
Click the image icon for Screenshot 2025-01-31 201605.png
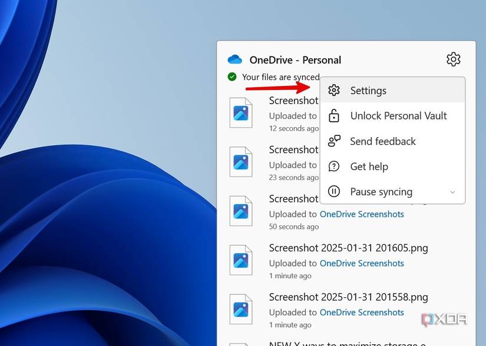[241, 260]
